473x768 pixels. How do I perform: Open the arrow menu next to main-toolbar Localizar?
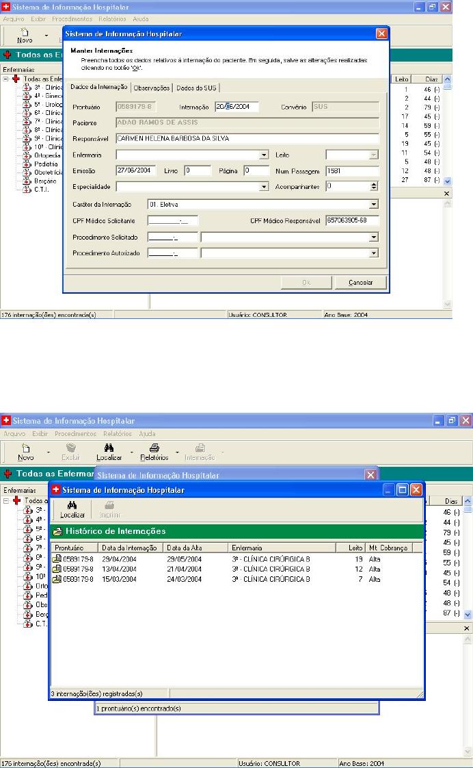coord(132,452)
